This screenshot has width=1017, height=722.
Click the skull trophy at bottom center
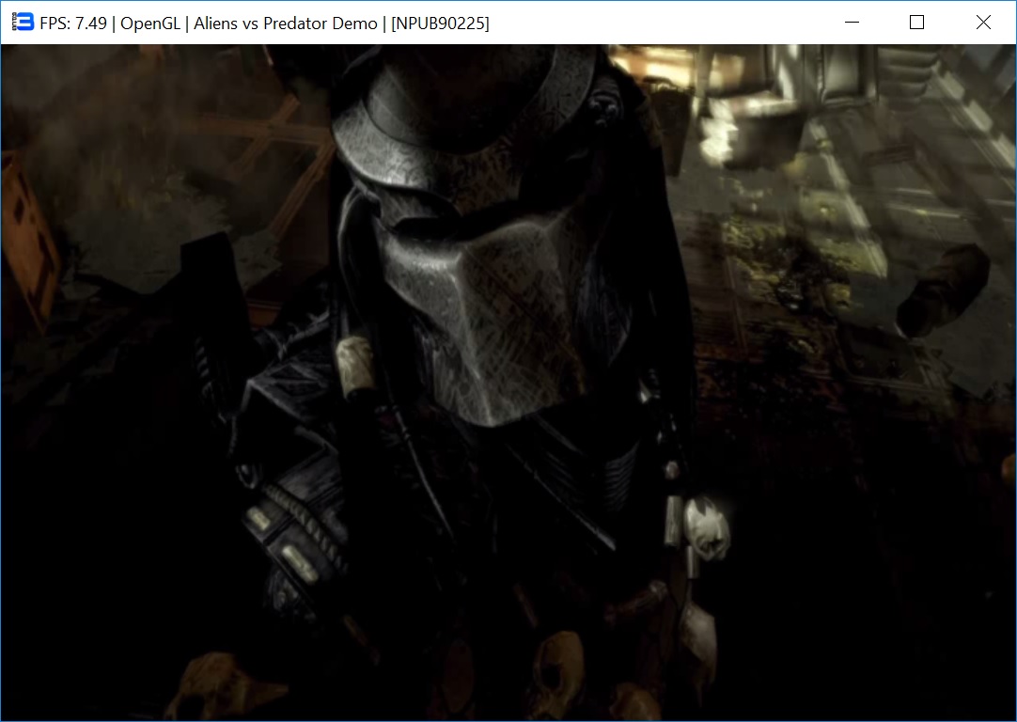pyautogui.click(x=556, y=669)
